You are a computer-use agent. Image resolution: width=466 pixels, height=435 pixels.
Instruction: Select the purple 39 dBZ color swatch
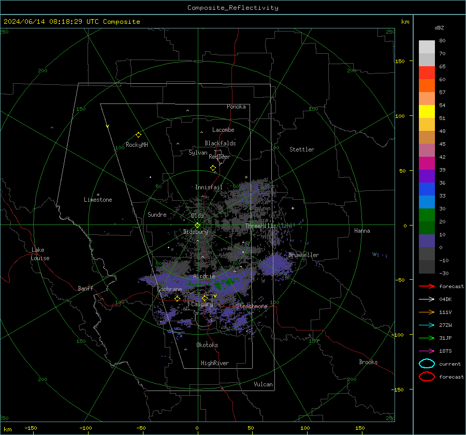point(427,176)
